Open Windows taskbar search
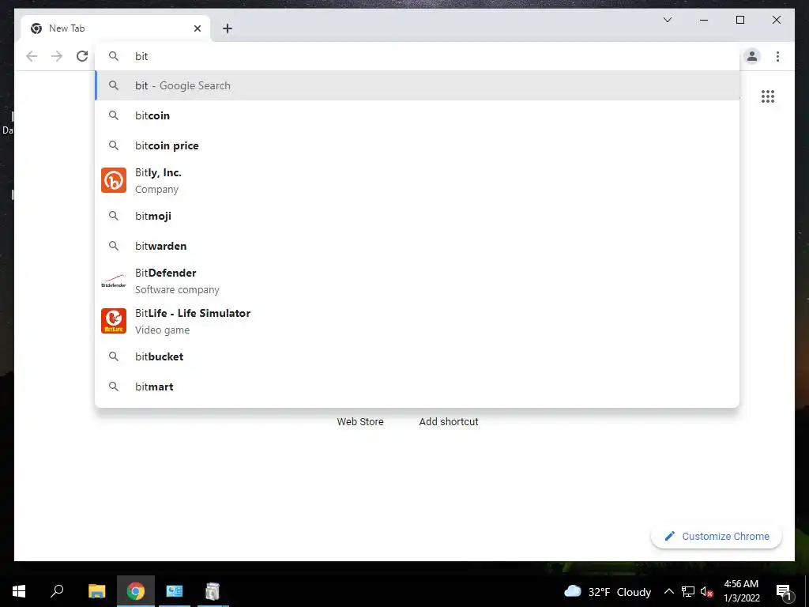The width and height of the screenshot is (809, 607). pyautogui.click(x=57, y=591)
